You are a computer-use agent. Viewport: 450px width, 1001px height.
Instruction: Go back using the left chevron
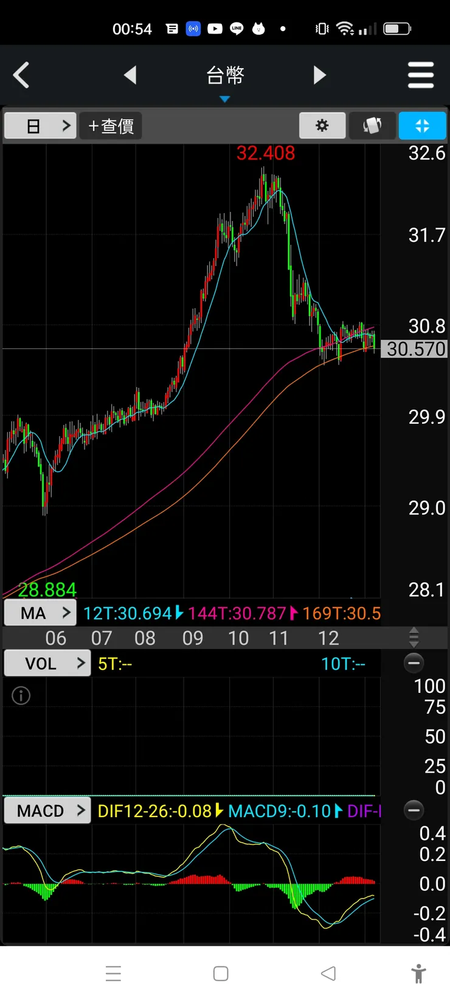tap(21, 76)
